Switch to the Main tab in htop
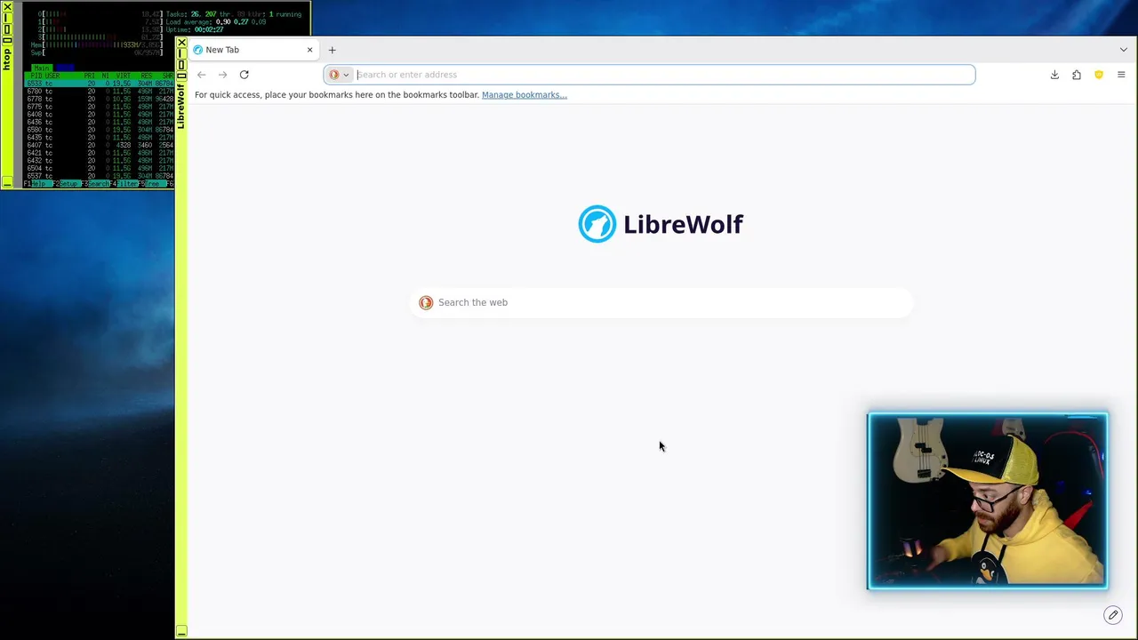 pos(42,68)
